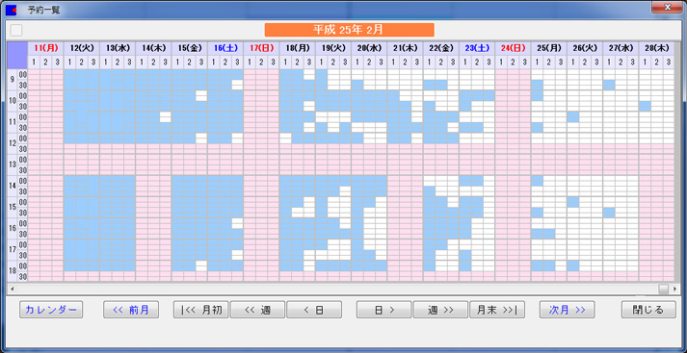Jump to month start with |<< 月初
This screenshot has width=687, height=353.
200,310
